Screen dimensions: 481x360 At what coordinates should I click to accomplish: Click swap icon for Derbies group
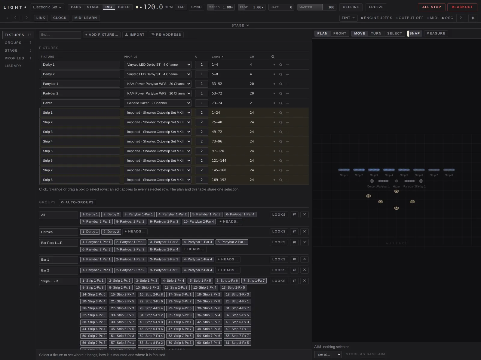coord(294,232)
